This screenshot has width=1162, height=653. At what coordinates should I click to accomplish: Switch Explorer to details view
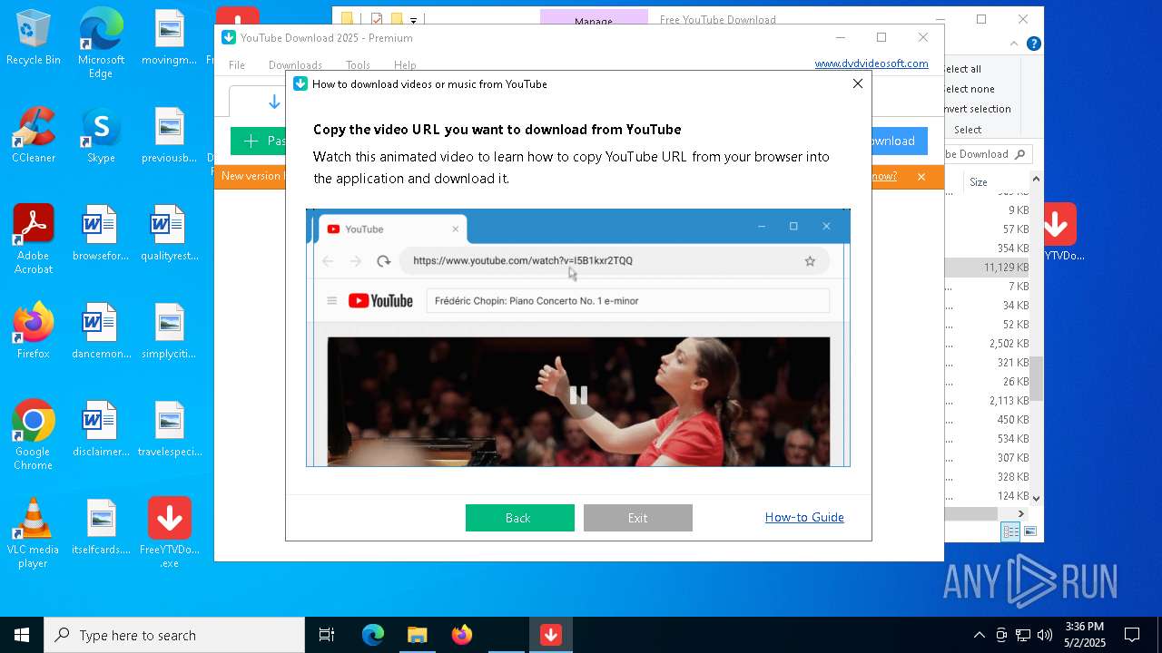pos(1010,532)
